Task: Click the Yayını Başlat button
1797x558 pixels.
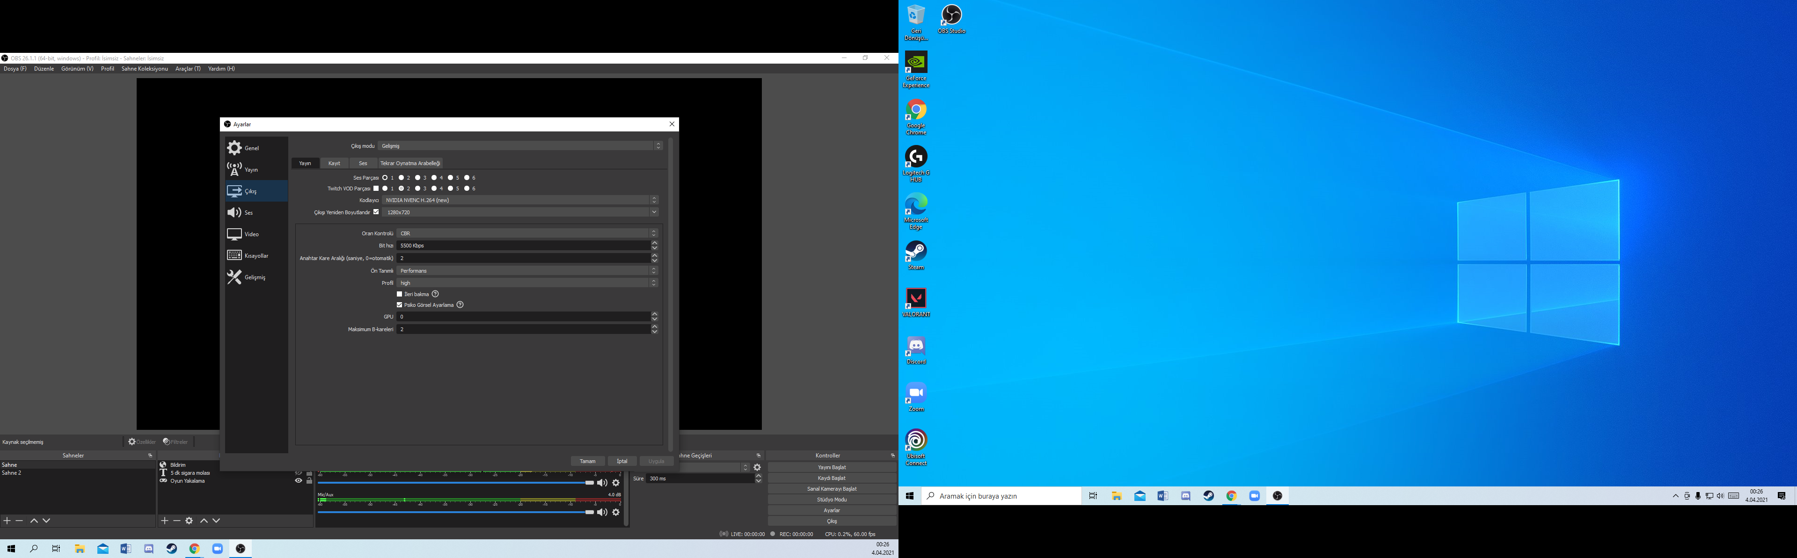Action: tap(832, 467)
